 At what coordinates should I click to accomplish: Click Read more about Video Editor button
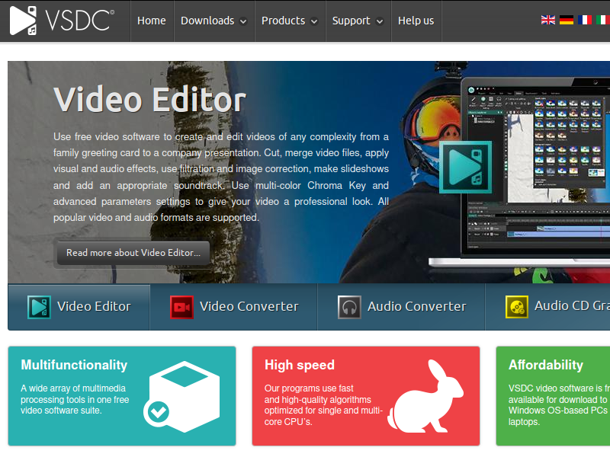(133, 253)
